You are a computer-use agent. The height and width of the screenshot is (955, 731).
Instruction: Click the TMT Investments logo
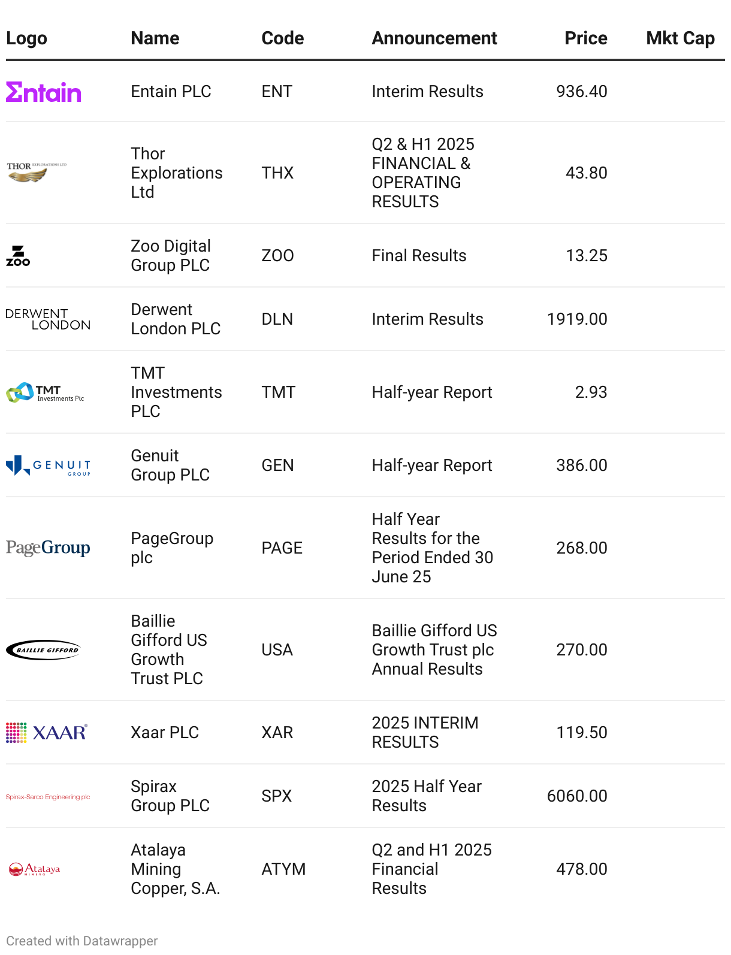pyautogui.click(x=45, y=392)
